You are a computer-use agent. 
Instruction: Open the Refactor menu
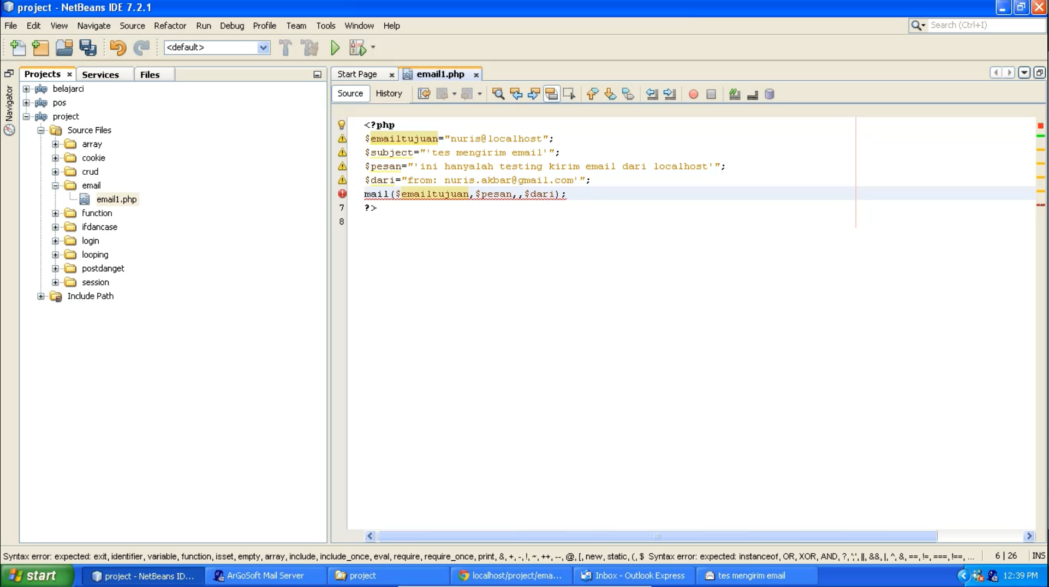(x=170, y=26)
